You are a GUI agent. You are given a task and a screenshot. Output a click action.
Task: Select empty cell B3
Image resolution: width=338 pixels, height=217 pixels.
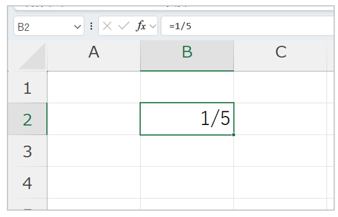click(187, 151)
